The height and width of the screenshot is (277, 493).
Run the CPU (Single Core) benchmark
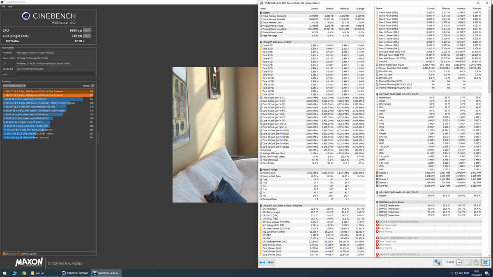pos(87,36)
